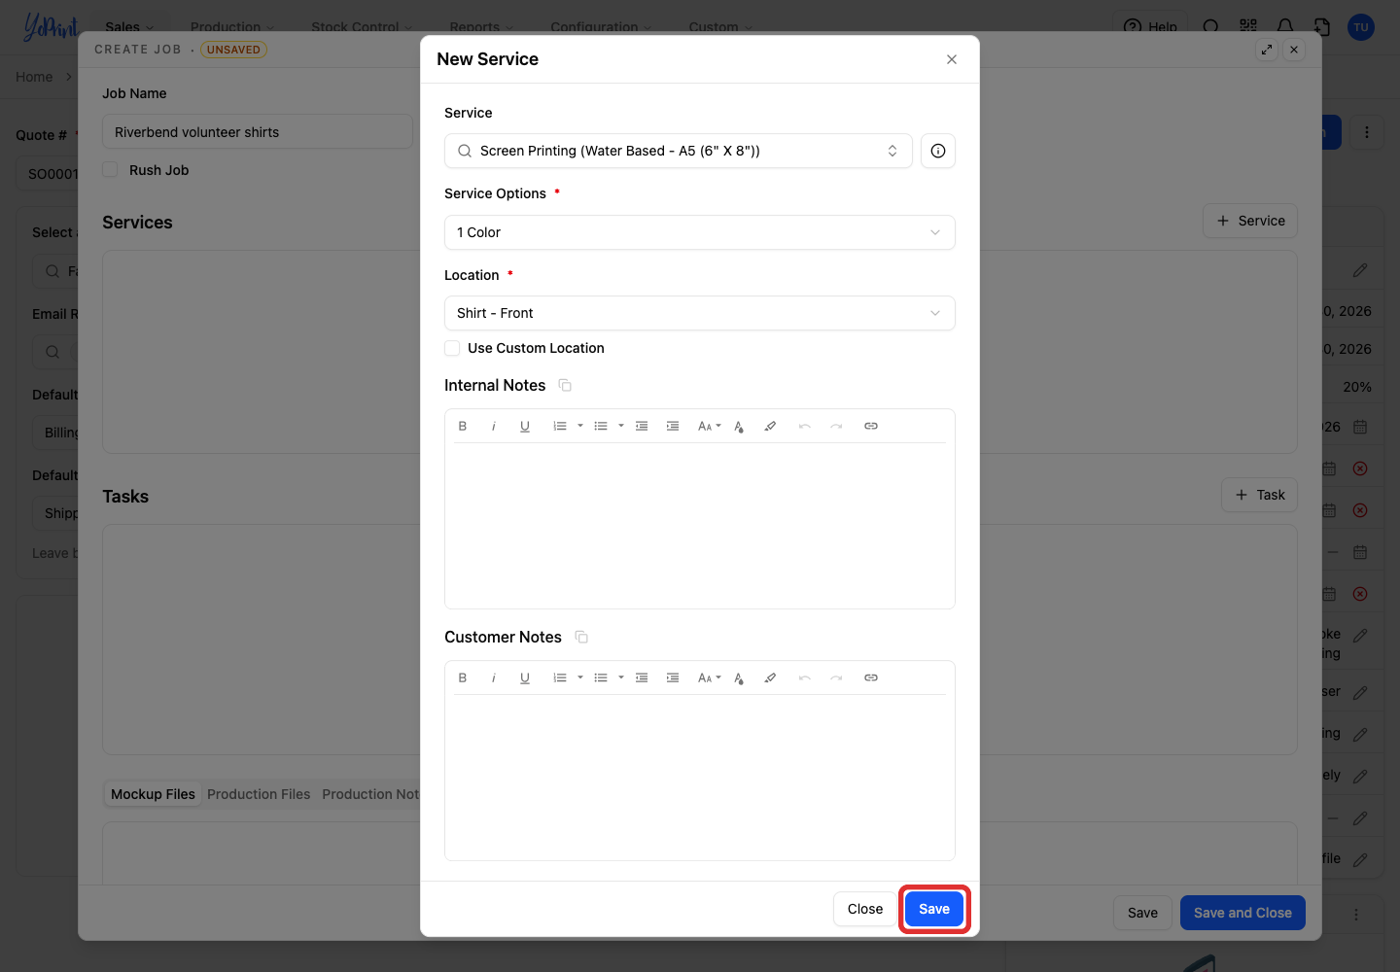The width and height of the screenshot is (1400, 972).
Task: Open the bullet list style arrow in Customer Notes
Action: click(x=621, y=677)
